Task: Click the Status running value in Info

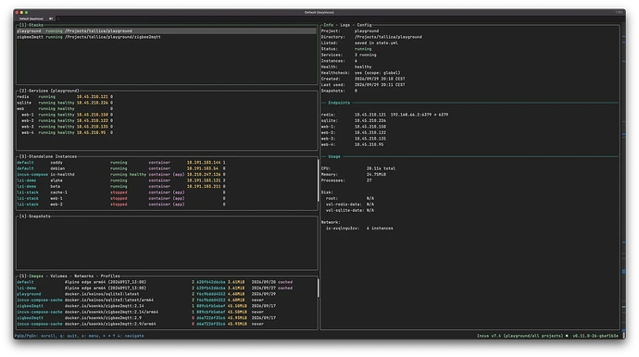Action: 363,49
